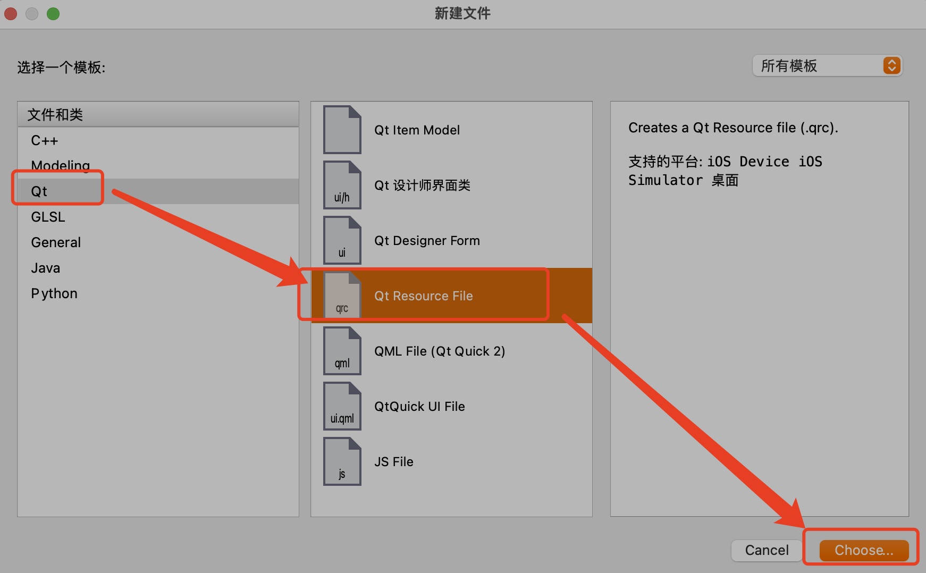The height and width of the screenshot is (573, 926).
Task: Select the Python category
Action: [x=158, y=293]
